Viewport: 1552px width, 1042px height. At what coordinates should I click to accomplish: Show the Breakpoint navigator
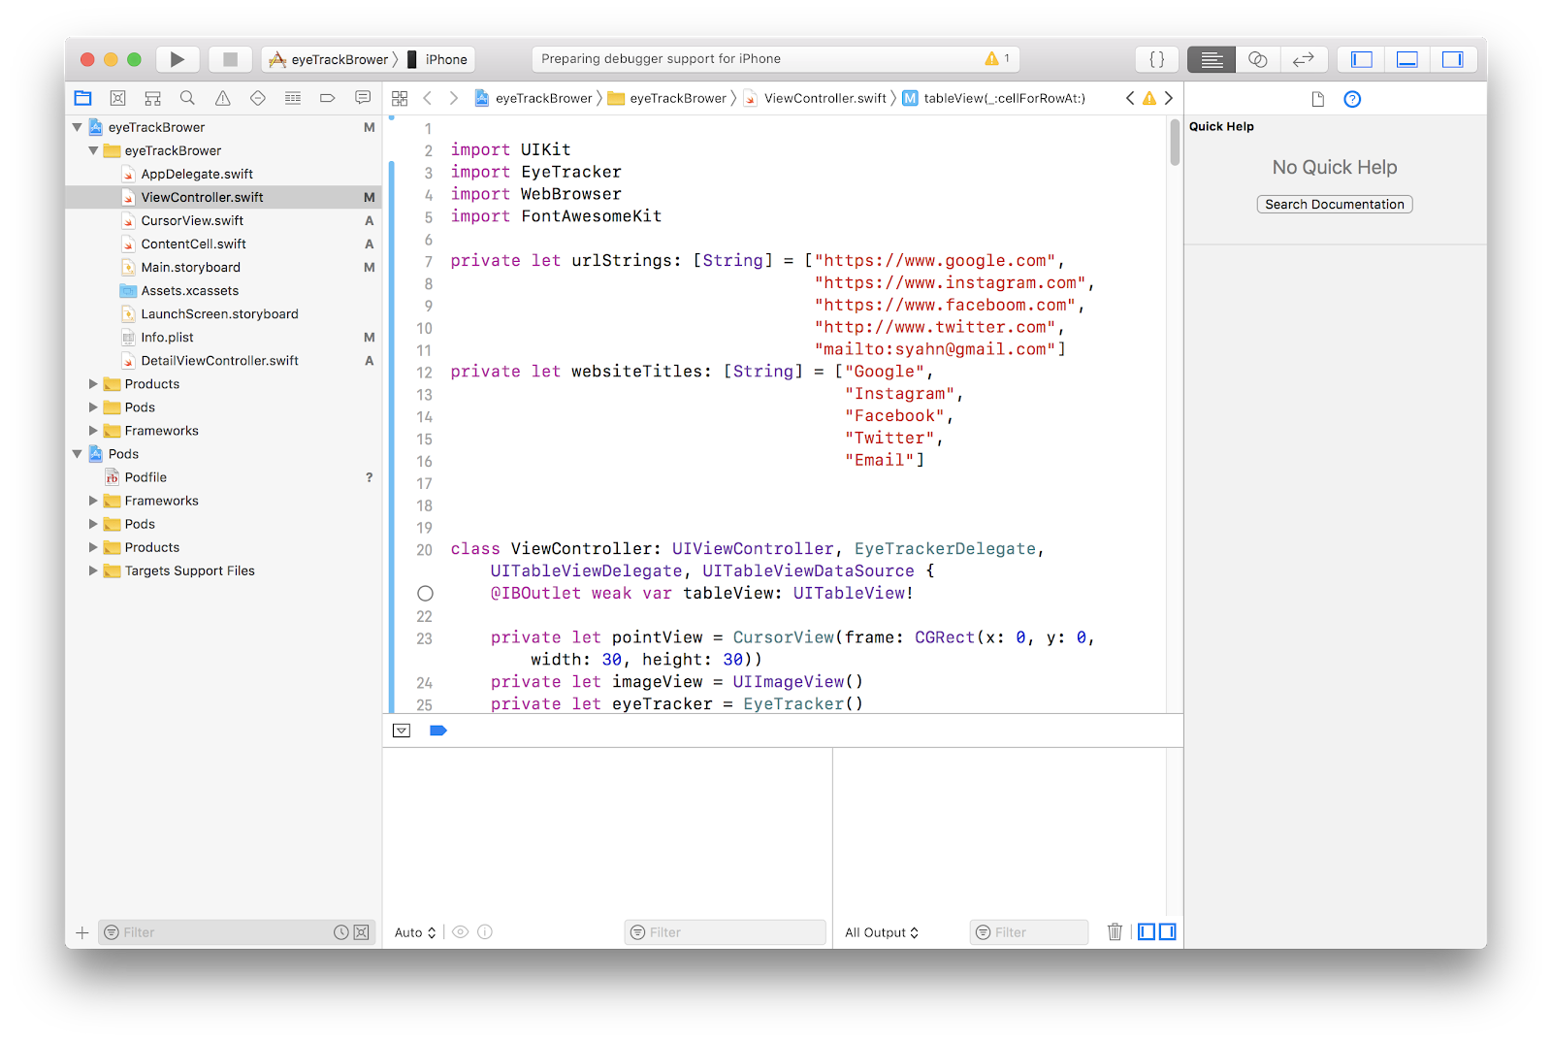point(328,98)
